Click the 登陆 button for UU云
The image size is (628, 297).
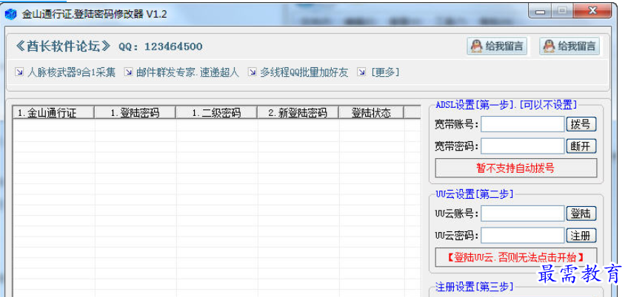[x=581, y=214]
